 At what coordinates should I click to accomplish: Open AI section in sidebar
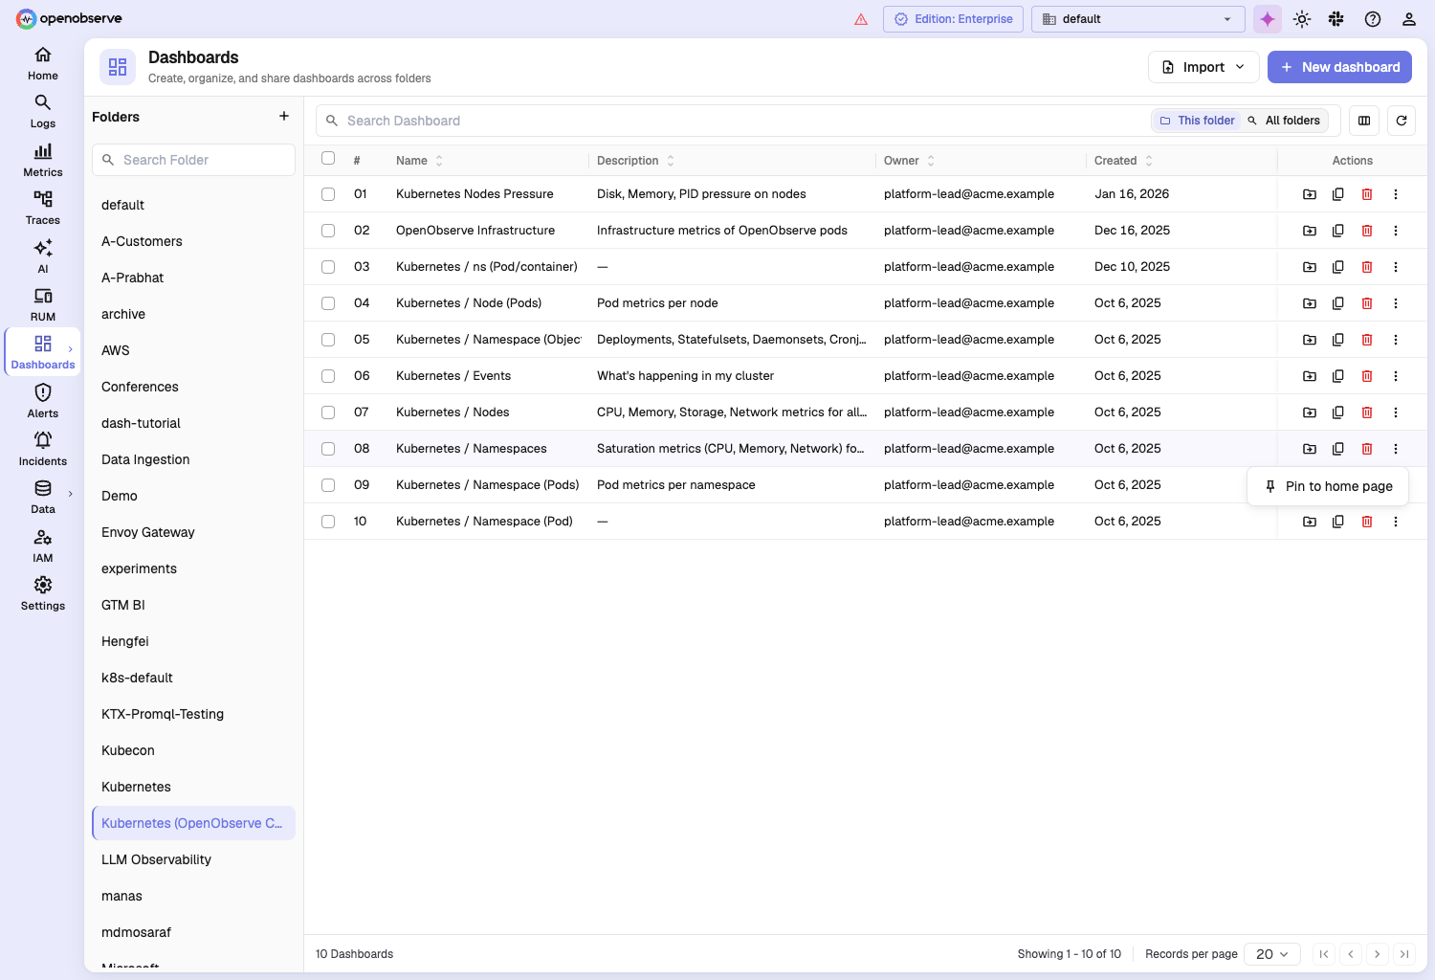43,256
